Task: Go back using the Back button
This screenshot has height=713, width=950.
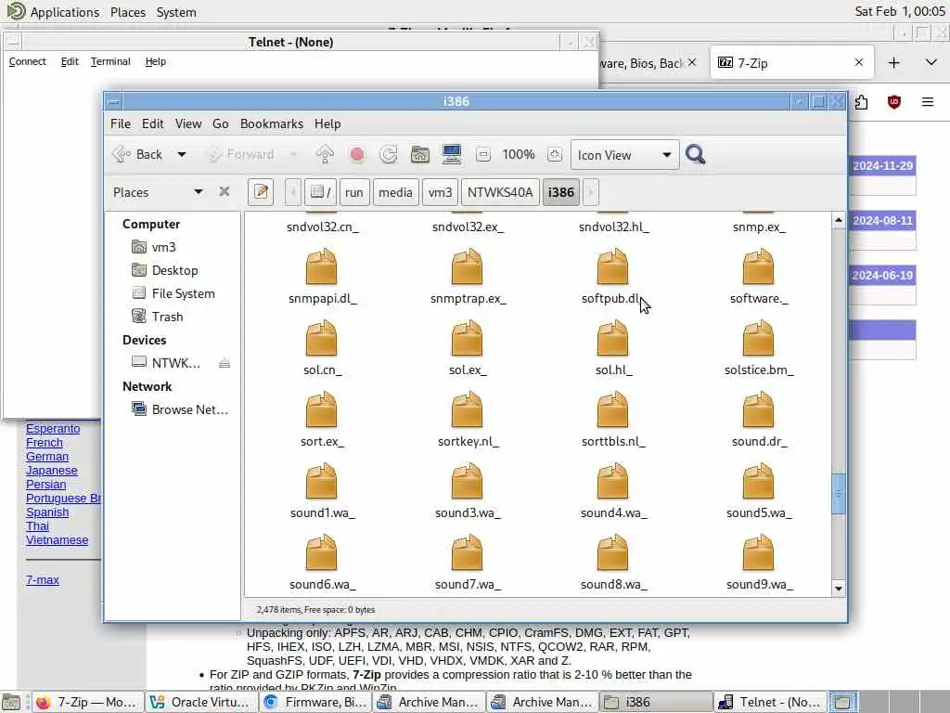Action: tap(137, 155)
